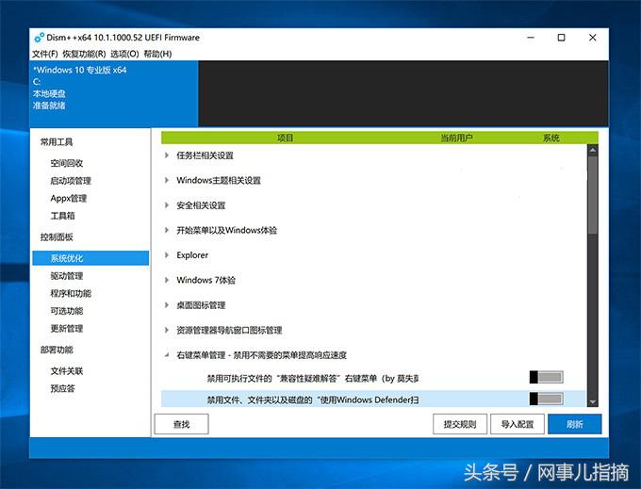Viewport: 641px width, 489px height.
Task: Toggle the 兼容性疑难解答 右键菜单 switch
Action: pyautogui.click(x=546, y=378)
